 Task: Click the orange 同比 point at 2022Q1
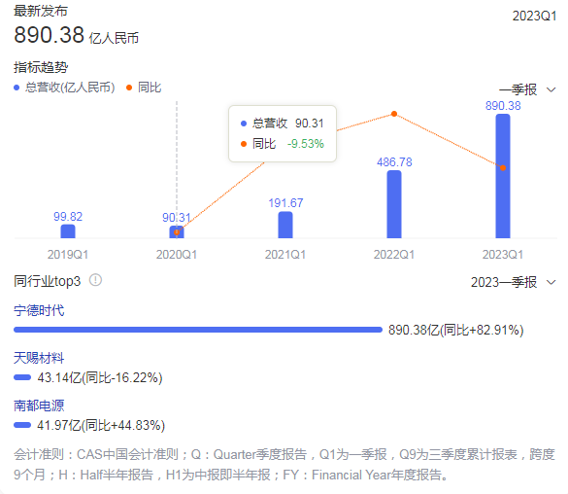[x=394, y=114]
